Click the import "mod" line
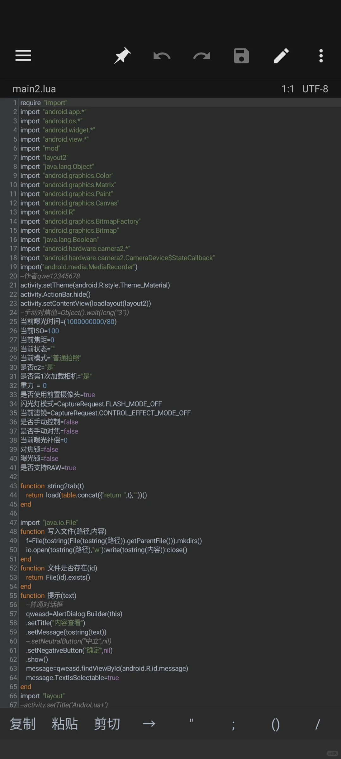This screenshot has height=759, width=341. [x=40, y=148]
